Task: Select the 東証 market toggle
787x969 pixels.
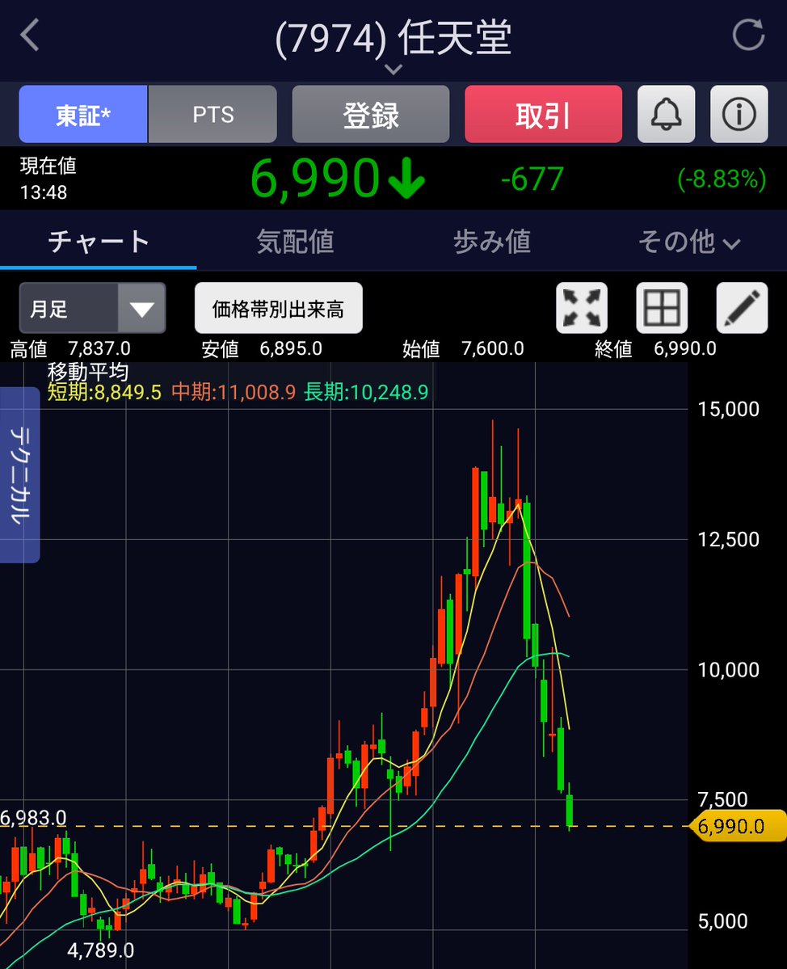Action: click(83, 114)
